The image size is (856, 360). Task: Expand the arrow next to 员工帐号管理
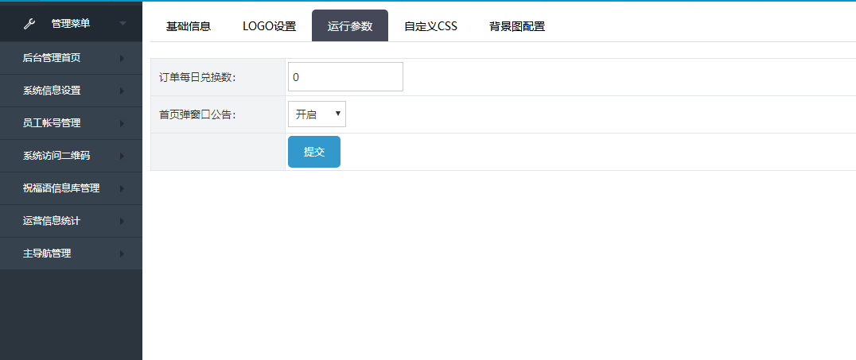tap(123, 123)
